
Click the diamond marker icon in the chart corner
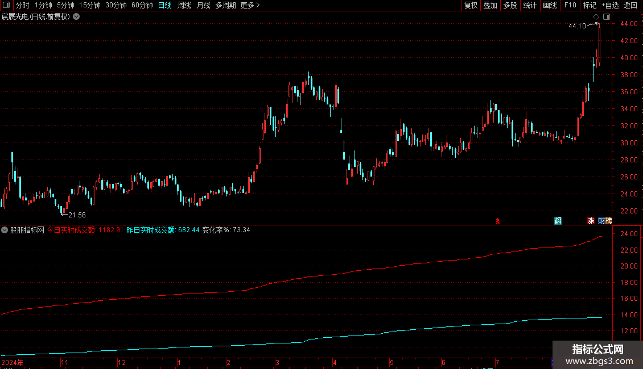tap(596, 17)
